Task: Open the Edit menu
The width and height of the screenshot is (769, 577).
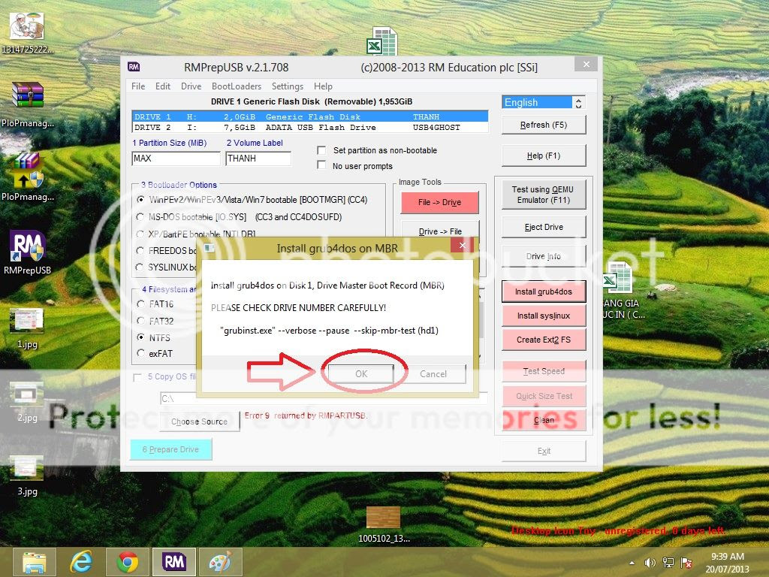Action: pyautogui.click(x=163, y=86)
